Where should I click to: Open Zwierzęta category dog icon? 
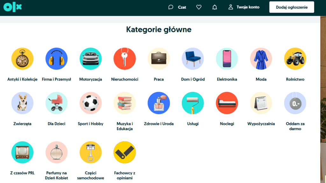tap(22, 103)
